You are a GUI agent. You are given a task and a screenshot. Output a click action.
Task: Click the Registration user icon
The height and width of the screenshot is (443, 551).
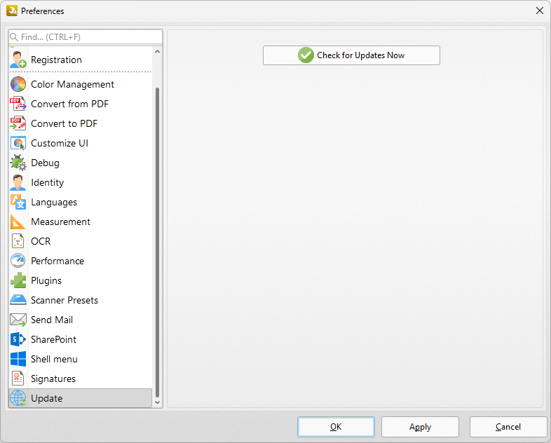pos(18,60)
